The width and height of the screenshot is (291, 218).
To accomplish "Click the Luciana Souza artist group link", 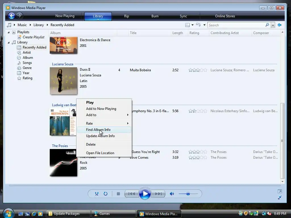I will click(x=63, y=64).
